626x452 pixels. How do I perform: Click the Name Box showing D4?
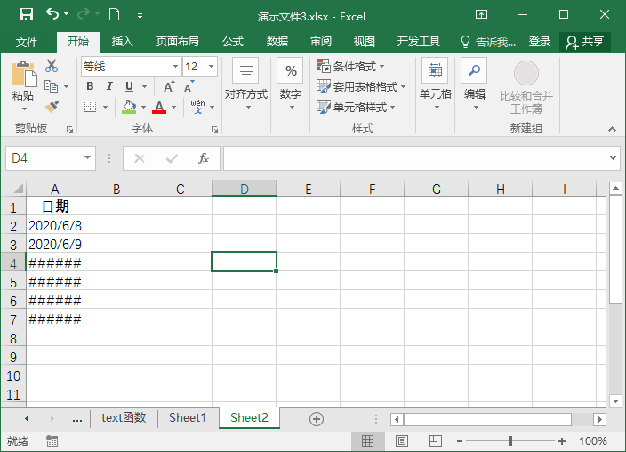pos(43,158)
